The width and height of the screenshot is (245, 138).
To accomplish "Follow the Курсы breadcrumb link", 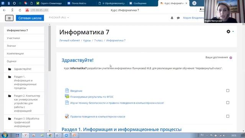I will pos(87,40).
